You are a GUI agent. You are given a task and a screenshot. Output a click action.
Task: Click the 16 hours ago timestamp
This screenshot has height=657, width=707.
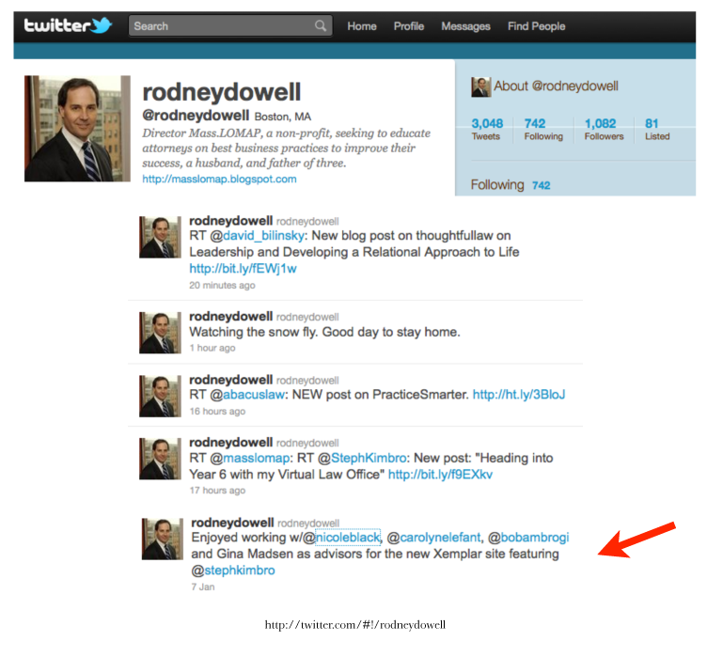(217, 412)
